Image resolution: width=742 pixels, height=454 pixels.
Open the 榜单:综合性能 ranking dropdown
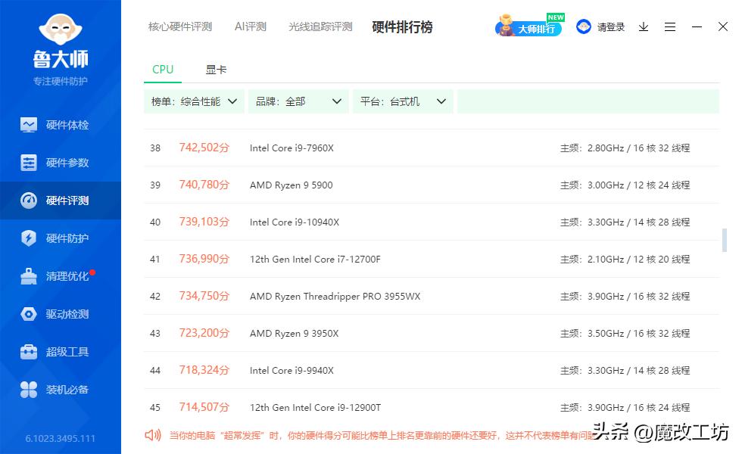tap(194, 100)
